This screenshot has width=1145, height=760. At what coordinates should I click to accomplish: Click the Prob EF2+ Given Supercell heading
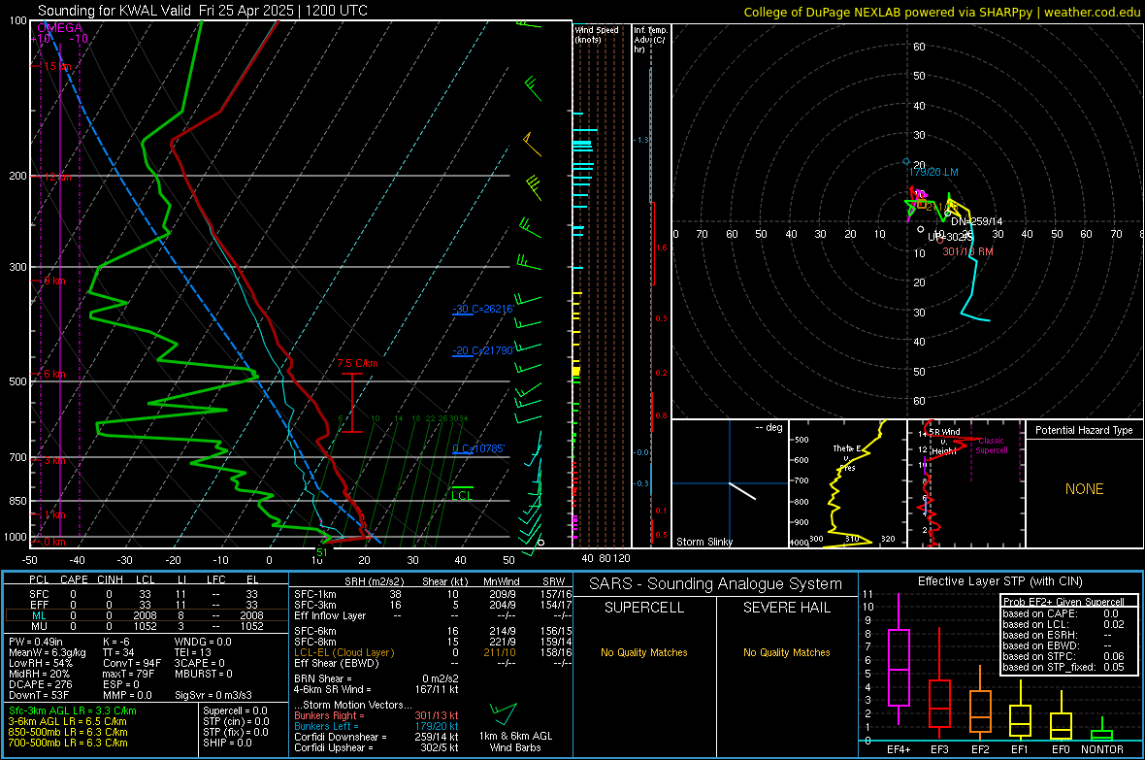click(x=1063, y=602)
